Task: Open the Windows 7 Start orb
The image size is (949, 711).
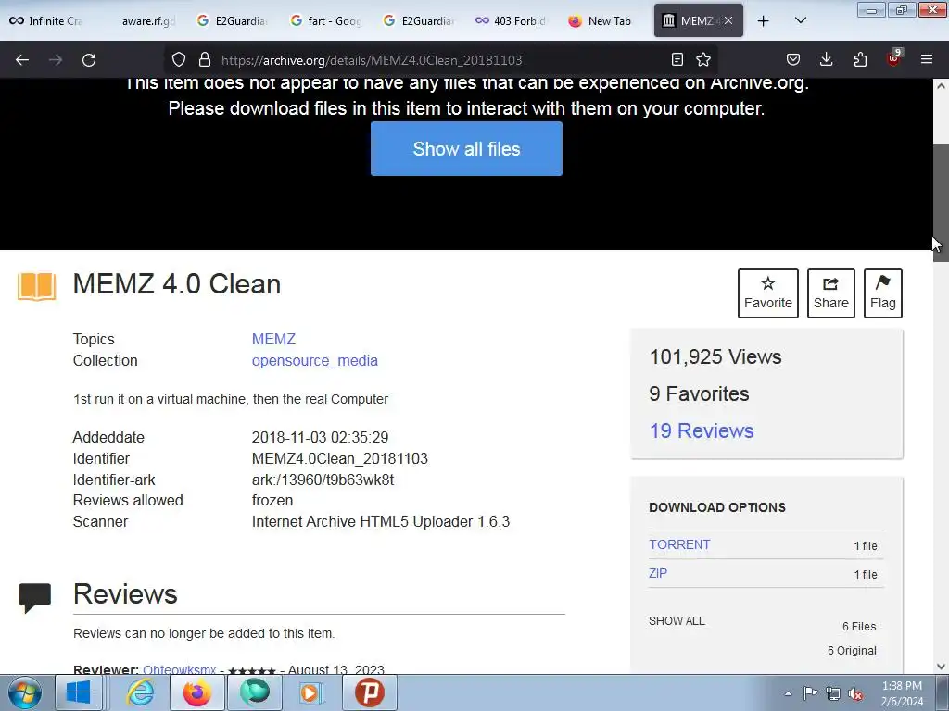Action: click(25, 692)
